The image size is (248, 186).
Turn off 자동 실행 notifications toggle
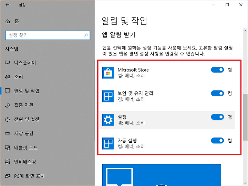pos(217,141)
